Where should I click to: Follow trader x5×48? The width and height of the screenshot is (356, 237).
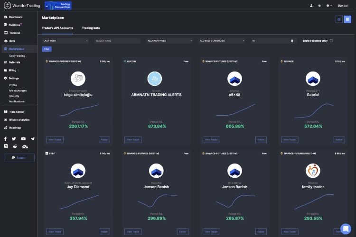coord(261,140)
